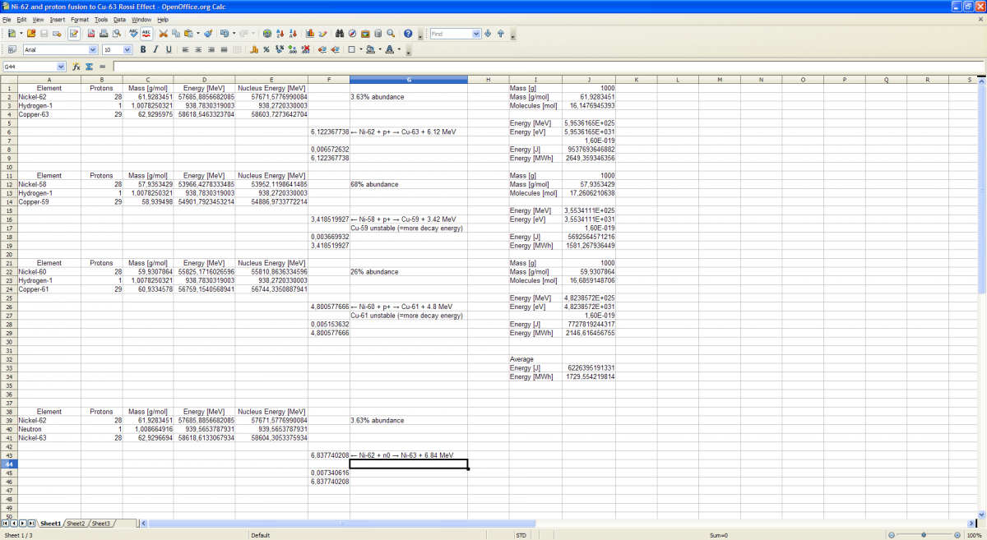Export directly as PDF

point(90,34)
